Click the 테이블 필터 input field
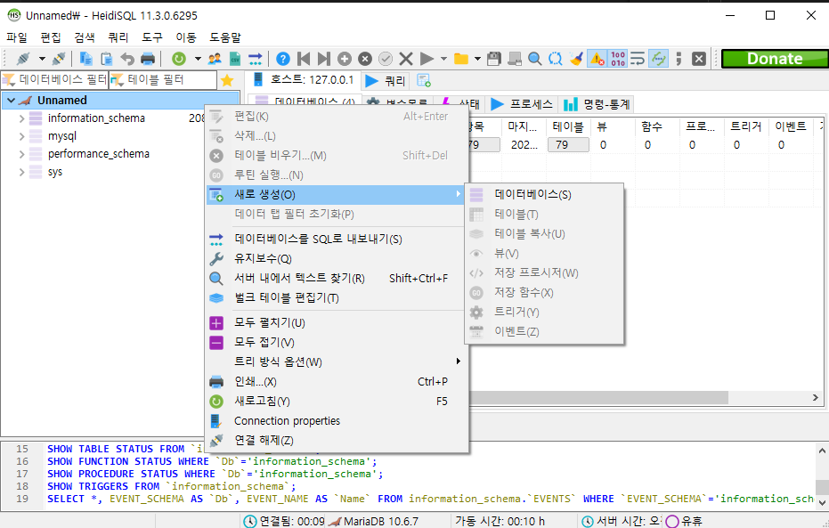The image size is (829, 528). [163, 80]
